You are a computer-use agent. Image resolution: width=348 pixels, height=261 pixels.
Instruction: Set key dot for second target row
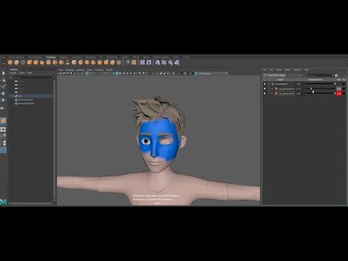[x=344, y=94]
